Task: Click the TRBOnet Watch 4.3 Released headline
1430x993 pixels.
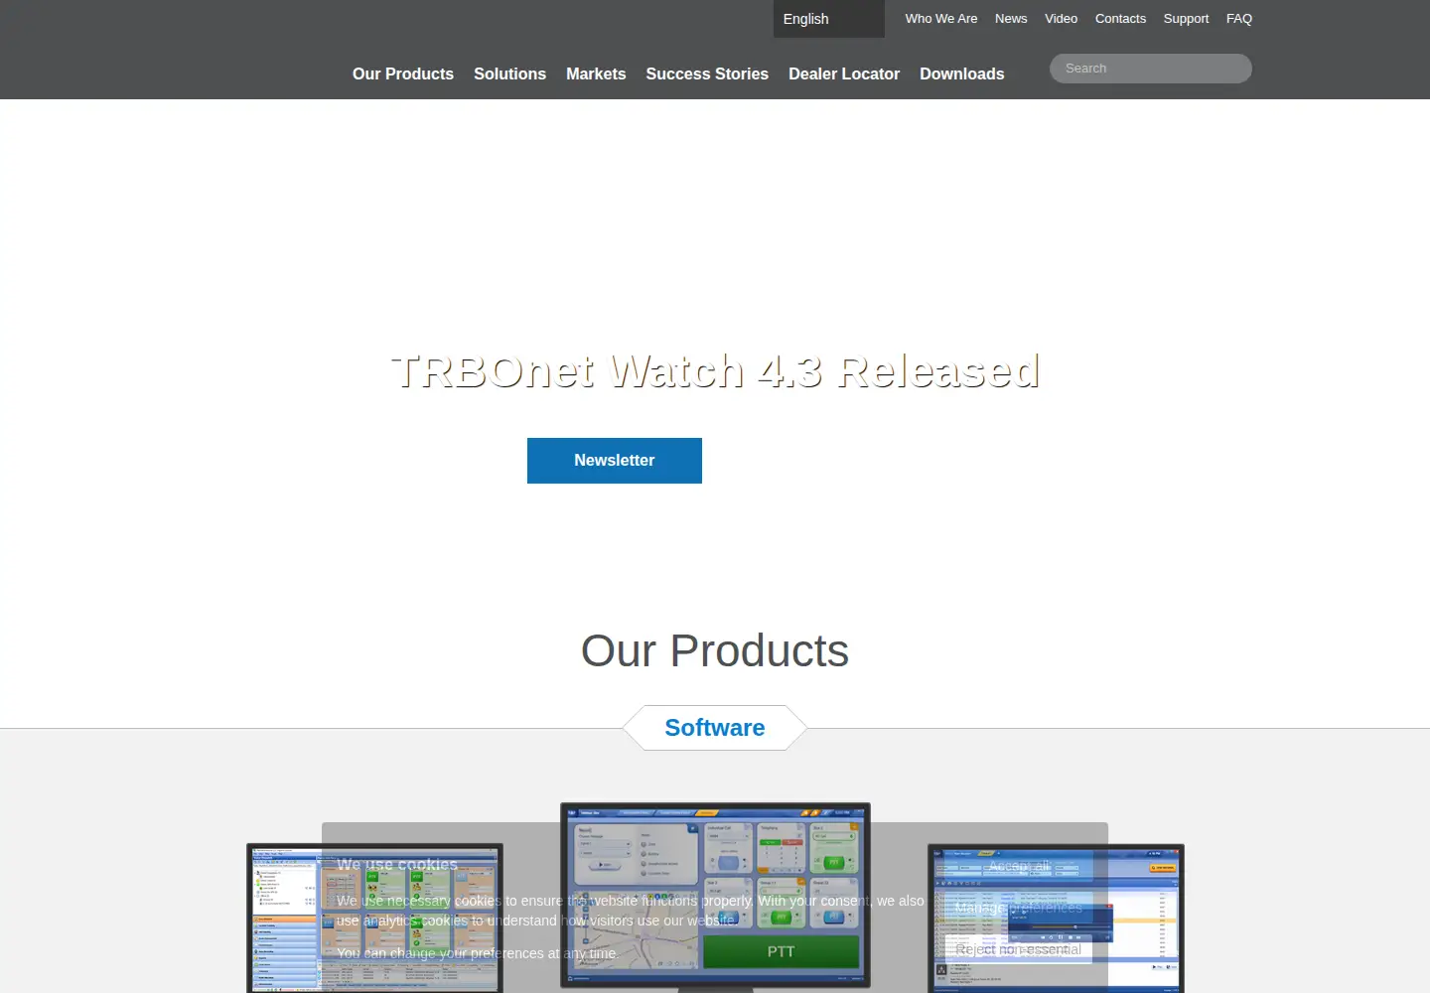Action: point(715,371)
